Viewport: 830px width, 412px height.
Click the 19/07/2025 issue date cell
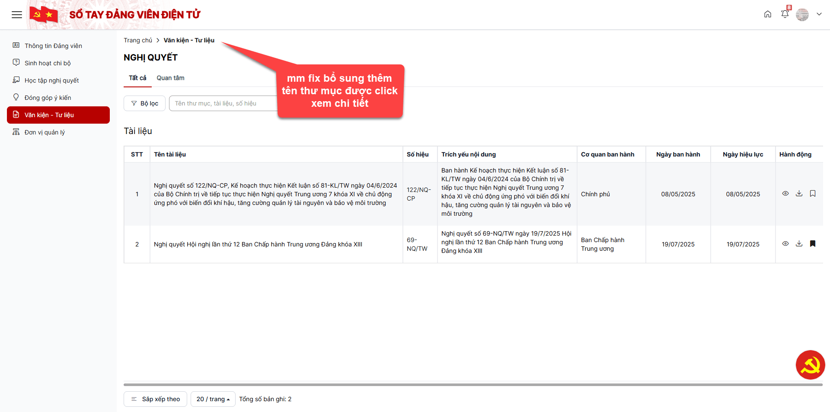[678, 244]
